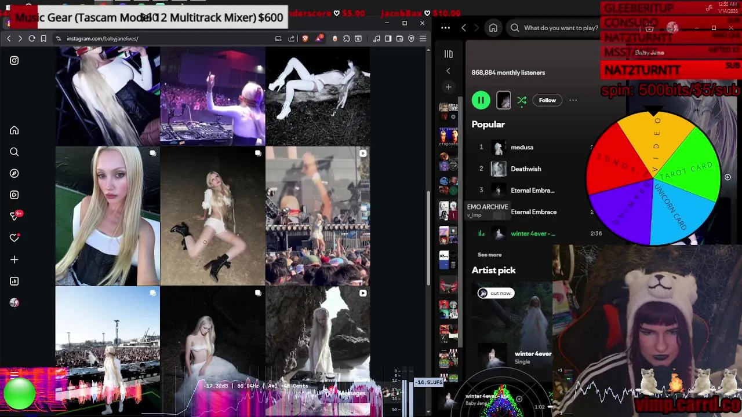
Task: Click the Instagram address bar URL
Action: pos(103,39)
